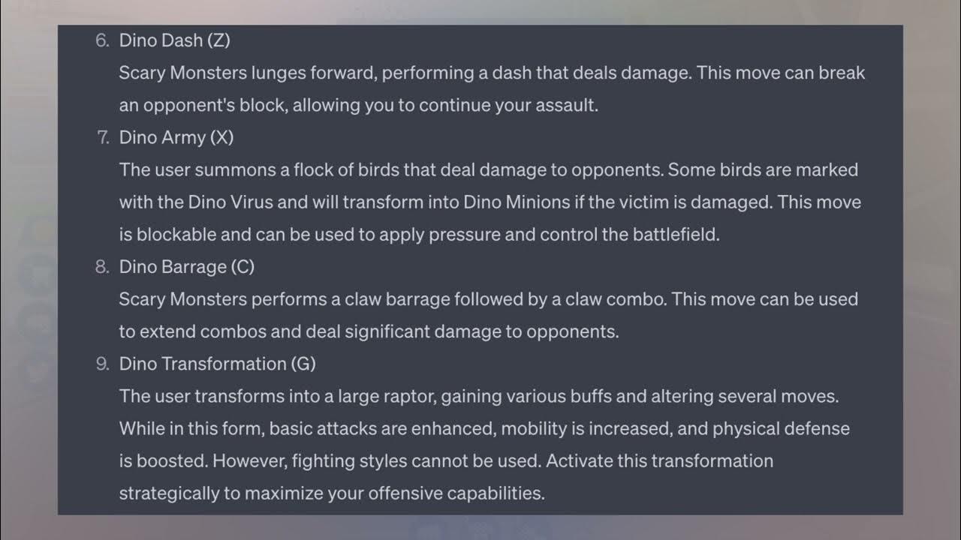Click the 'Dino Army (X)' heading
This screenshot has height=540, width=961.
[x=176, y=137]
